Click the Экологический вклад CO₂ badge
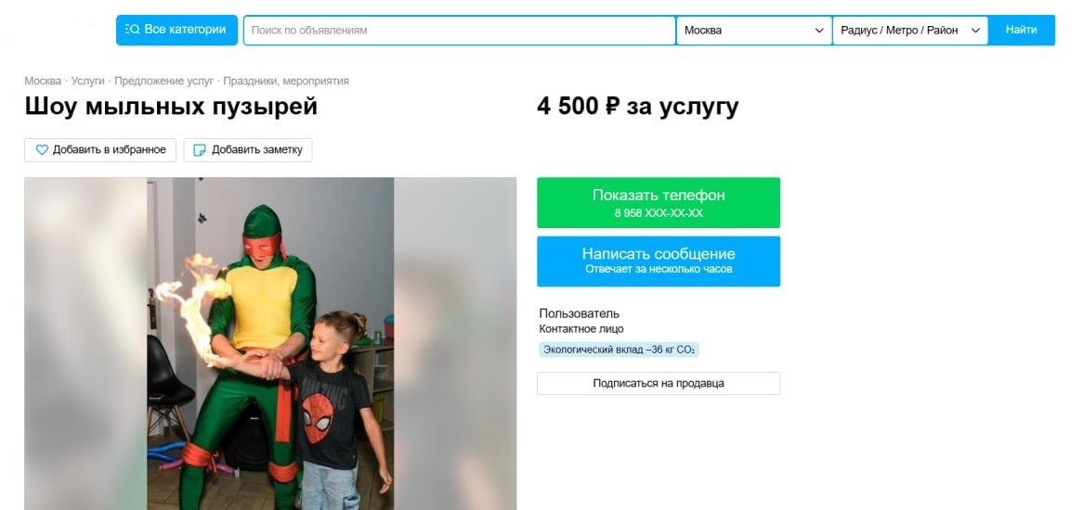The width and height of the screenshot is (1082, 510). tap(619, 350)
